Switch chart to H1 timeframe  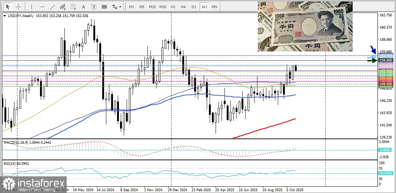pos(173,7)
